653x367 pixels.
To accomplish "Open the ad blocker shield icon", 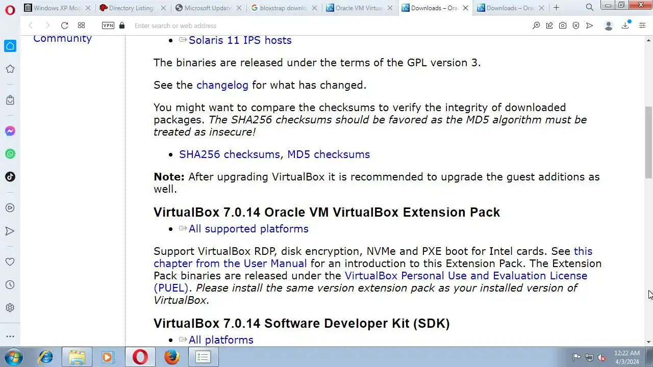I will pos(576,25).
